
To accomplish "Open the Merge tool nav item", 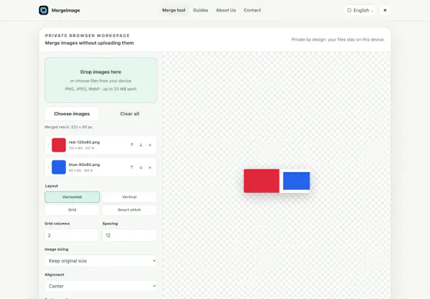I will pos(174,10).
